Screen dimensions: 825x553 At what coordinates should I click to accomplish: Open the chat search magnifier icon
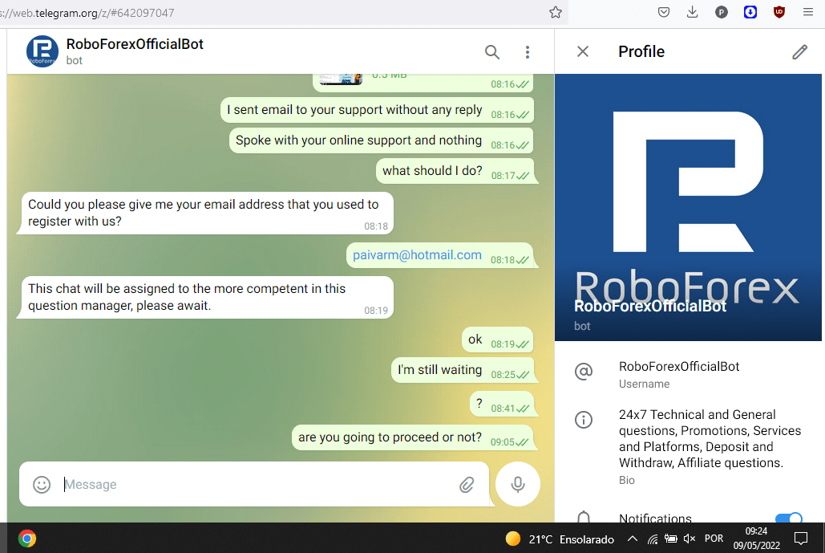[x=492, y=52]
